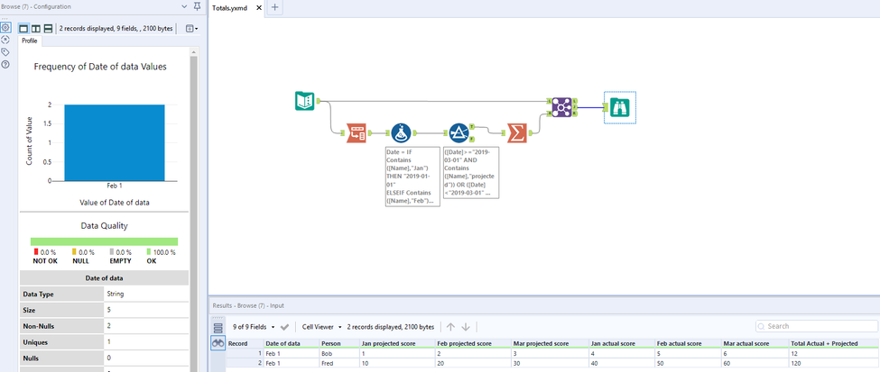The height and width of the screenshot is (372, 880).
Task: Add a new workflow tab
Action: (x=274, y=7)
